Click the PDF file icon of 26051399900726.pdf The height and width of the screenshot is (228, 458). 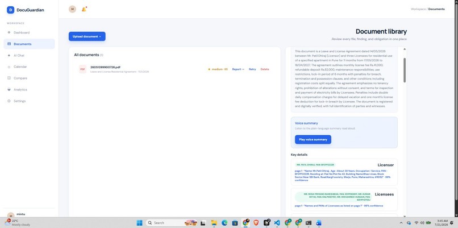[x=82, y=69]
